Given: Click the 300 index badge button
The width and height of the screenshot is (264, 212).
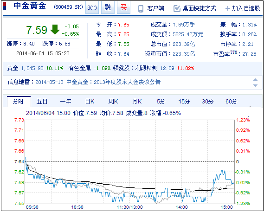Looking at the screenshot, I should click(x=92, y=7).
